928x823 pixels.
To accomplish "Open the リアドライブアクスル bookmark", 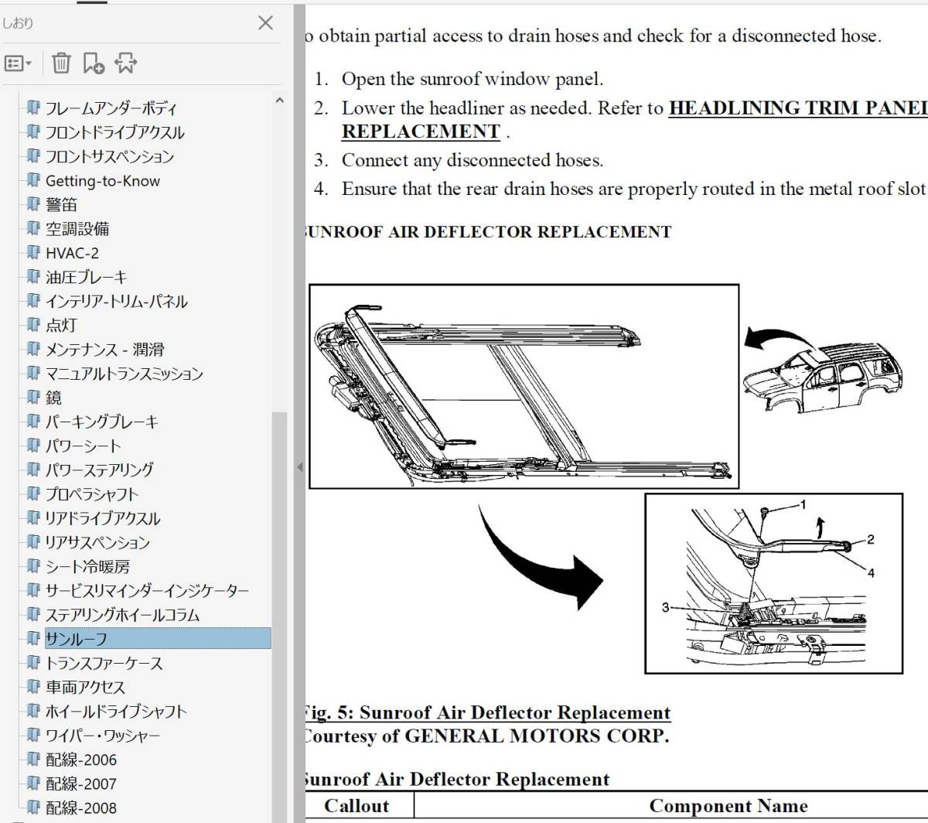I will tap(103, 518).
